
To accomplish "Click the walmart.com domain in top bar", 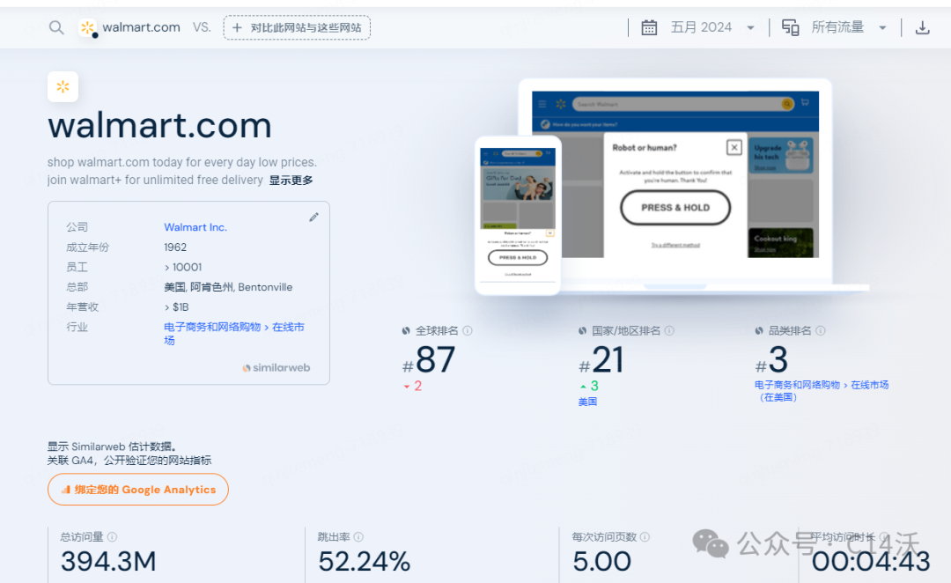I will tap(141, 27).
